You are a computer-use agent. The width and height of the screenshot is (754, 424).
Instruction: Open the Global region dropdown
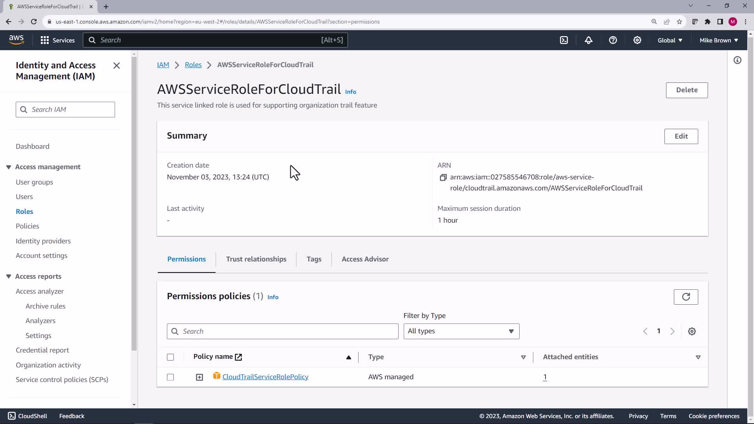click(x=670, y=40)
